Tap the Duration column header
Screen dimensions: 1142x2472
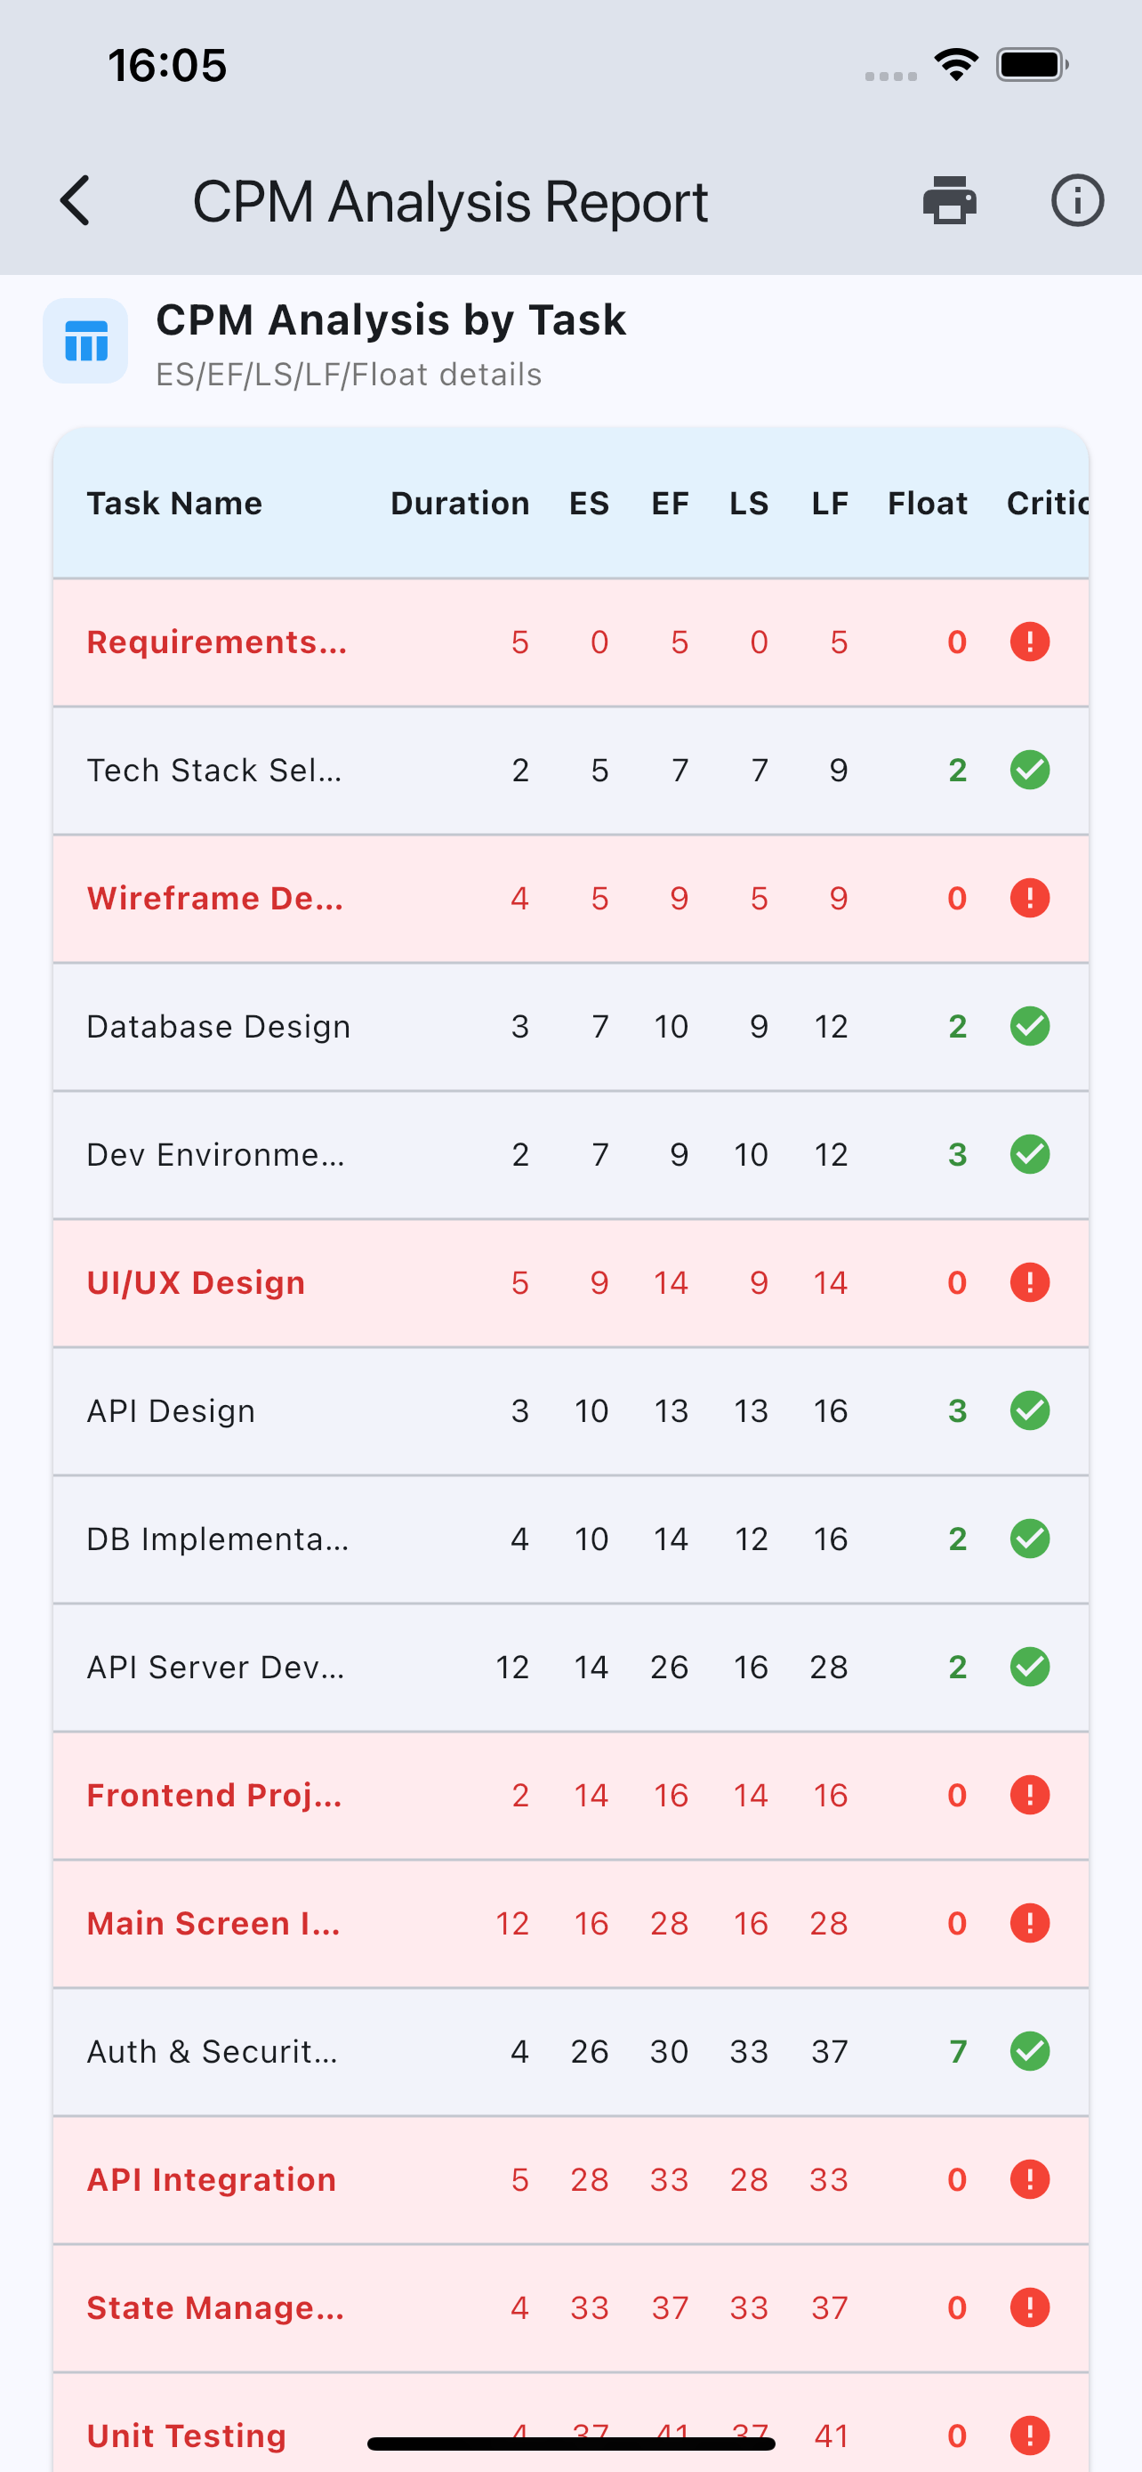[x=459, y=504]
